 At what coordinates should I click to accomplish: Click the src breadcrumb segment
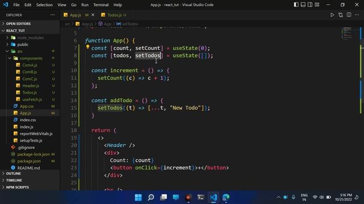67,24
